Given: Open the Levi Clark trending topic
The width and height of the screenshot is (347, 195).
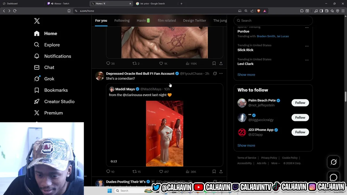Looking at the screenshot, I should 246,64.
